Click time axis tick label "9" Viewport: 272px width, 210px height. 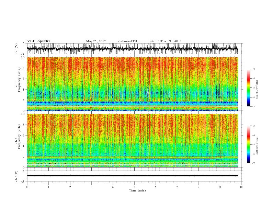click(220, 187)
